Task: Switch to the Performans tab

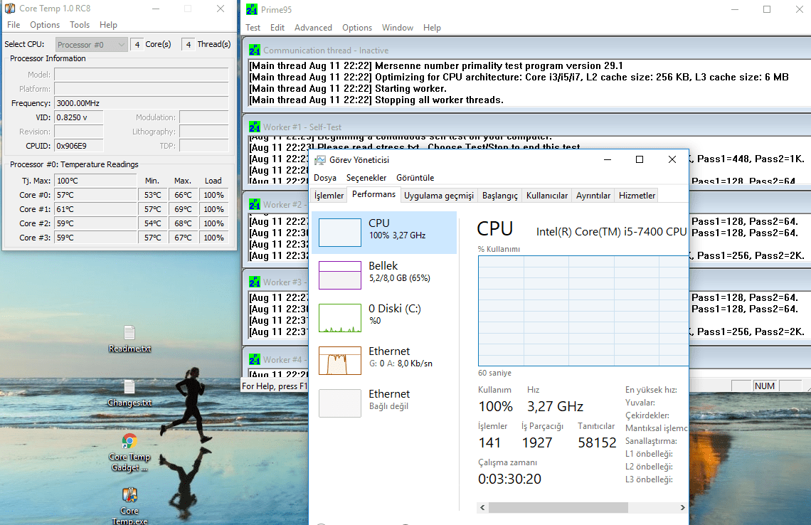Action: point(373,194)
